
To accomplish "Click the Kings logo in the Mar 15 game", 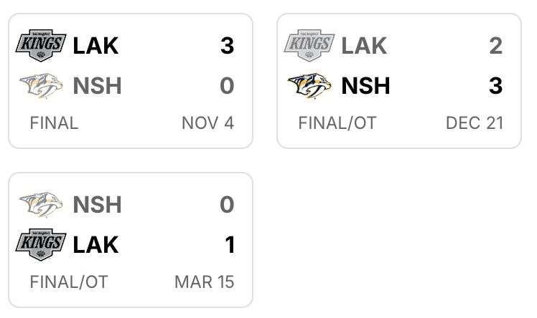I will [41, 244].
